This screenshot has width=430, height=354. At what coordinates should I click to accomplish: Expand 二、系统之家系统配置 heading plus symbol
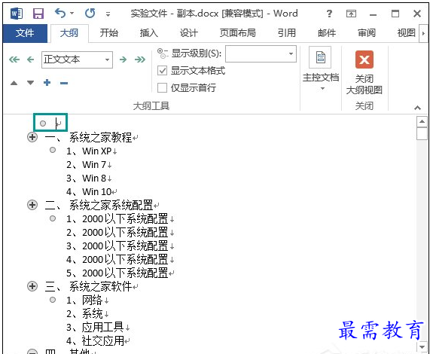tap(32, 205)
